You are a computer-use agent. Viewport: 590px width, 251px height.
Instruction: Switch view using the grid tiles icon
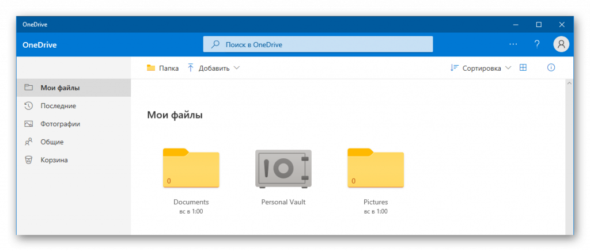(523, 68)
